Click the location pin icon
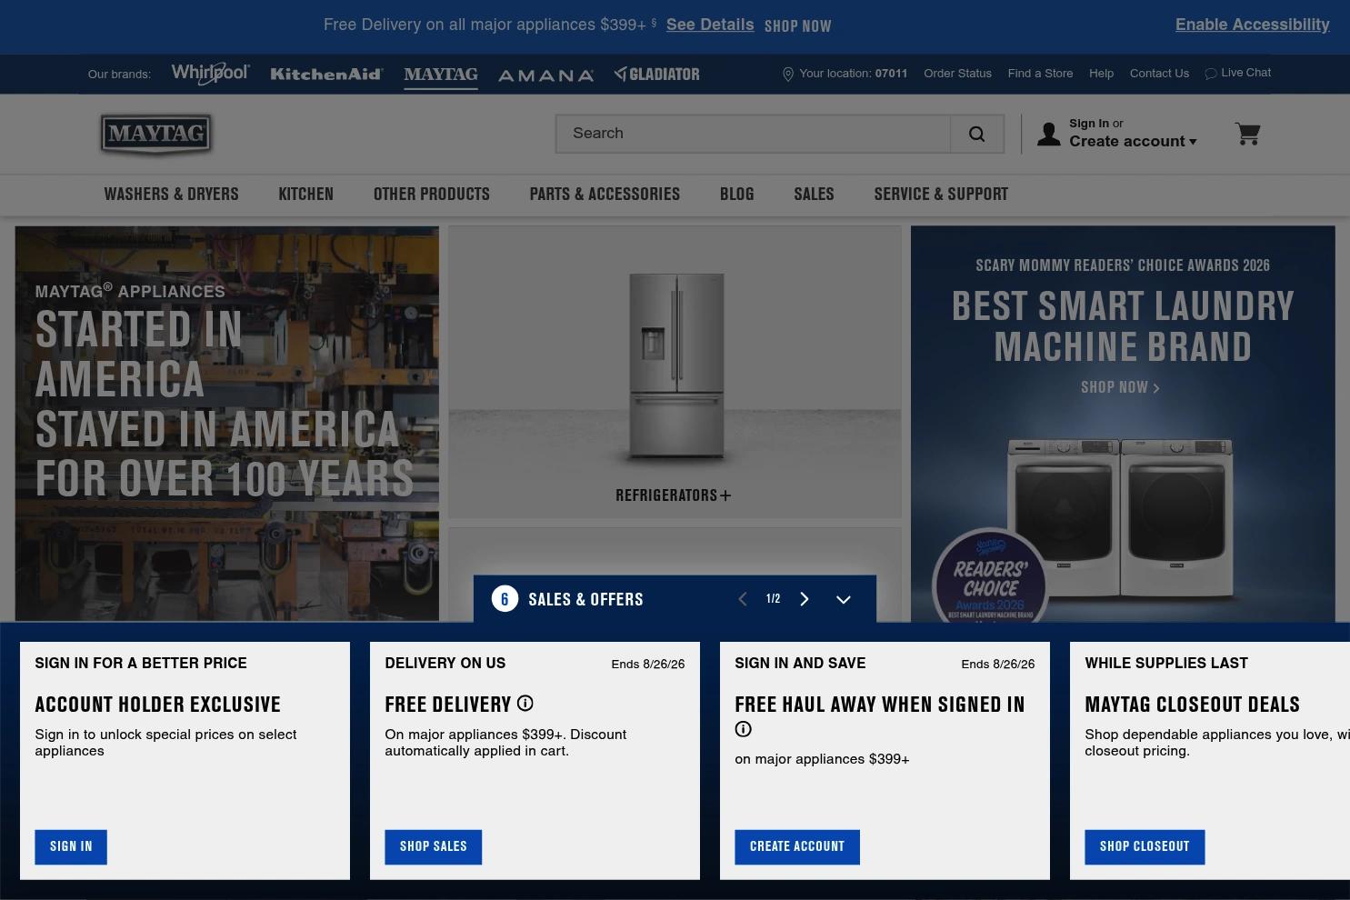Viewport: 1350px width, 900px height. tap(788, 75)
